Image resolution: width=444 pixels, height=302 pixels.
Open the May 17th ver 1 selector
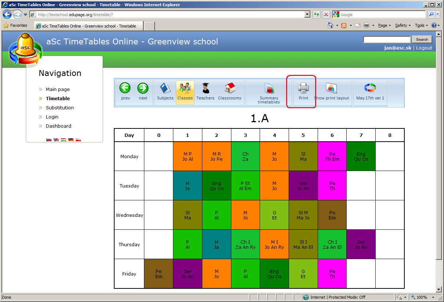(370, 88)
